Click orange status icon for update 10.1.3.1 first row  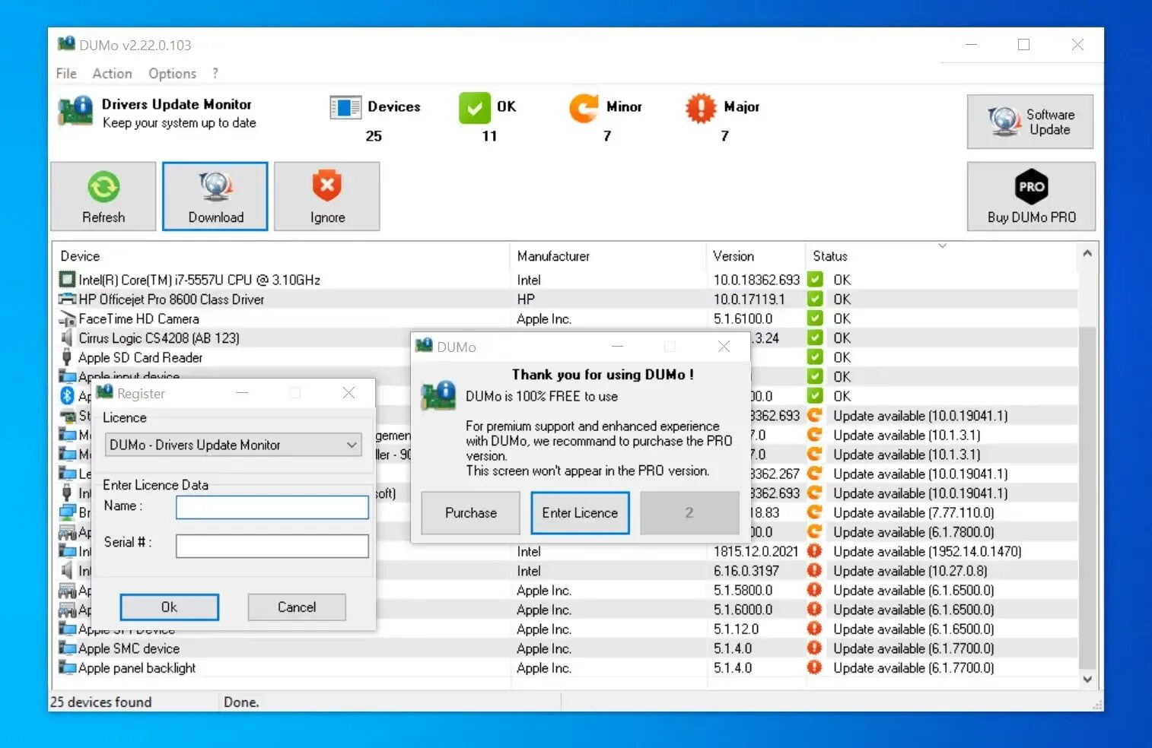(x=815, y=435)
